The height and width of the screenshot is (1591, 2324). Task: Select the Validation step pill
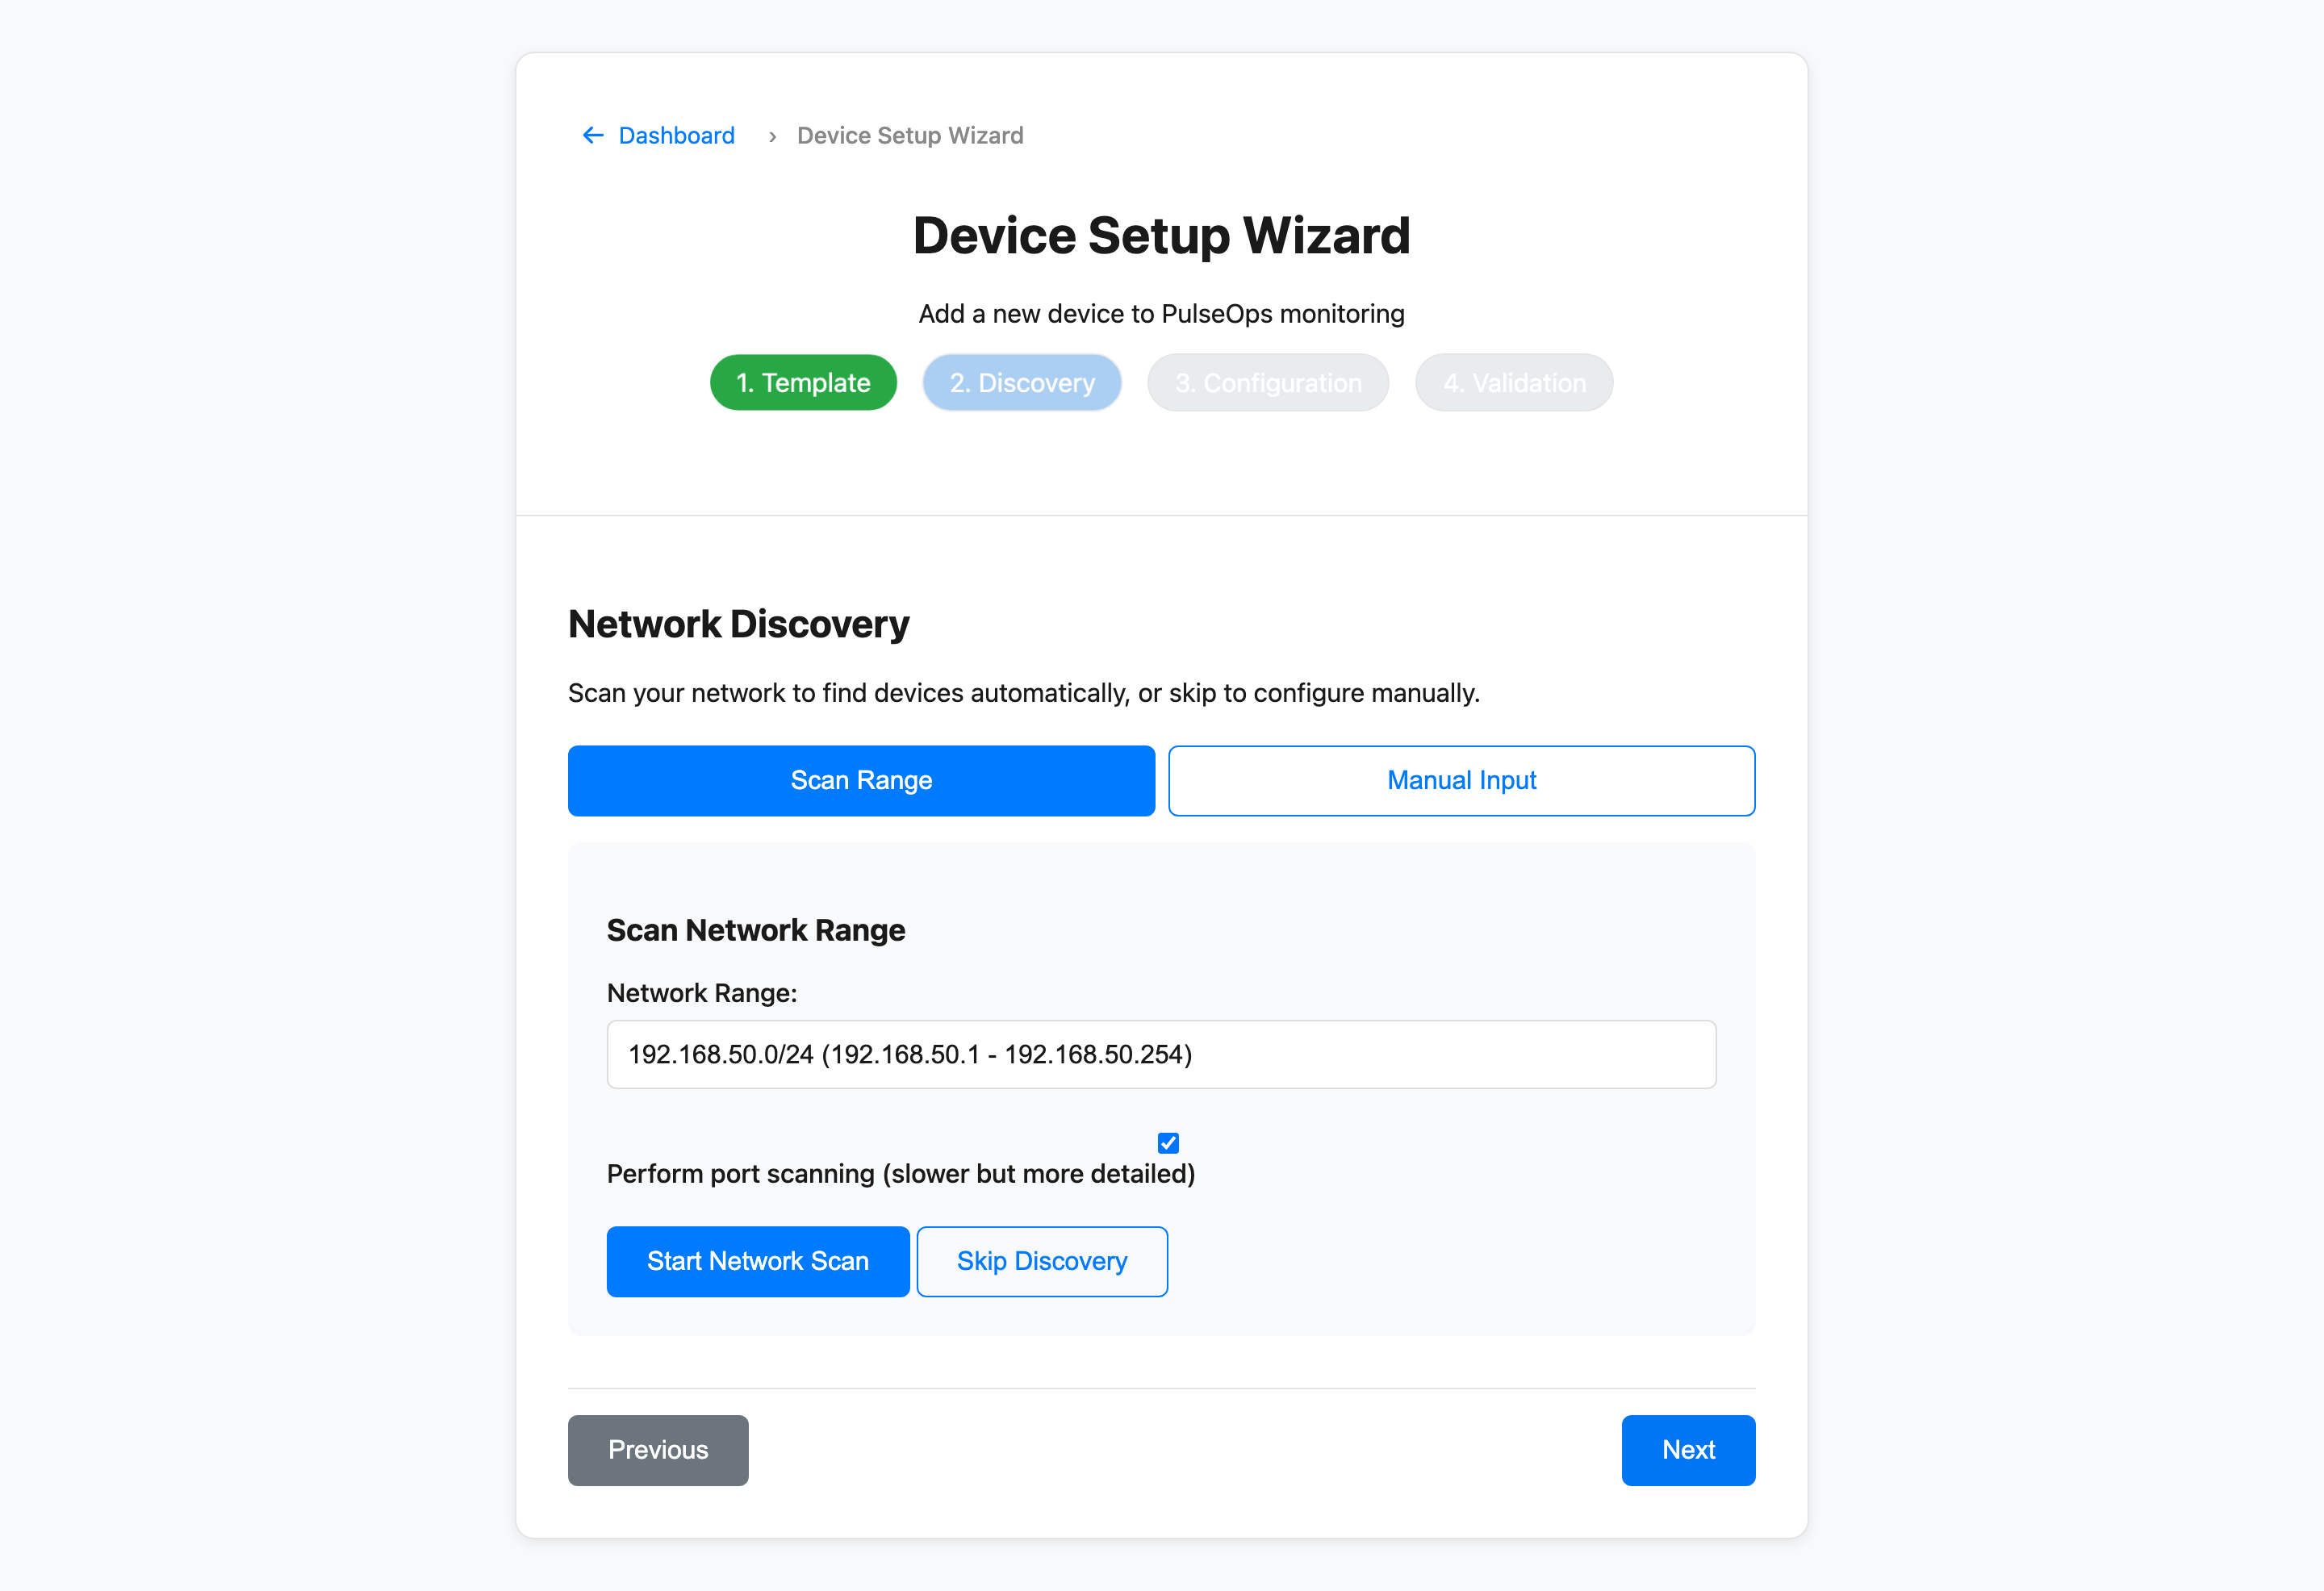[x=1513, y=382]
